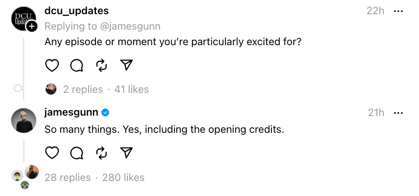Screen dimensions: 419x196
Task: Open dcu_updates profile name link
Action: click(x=77, y=11)
